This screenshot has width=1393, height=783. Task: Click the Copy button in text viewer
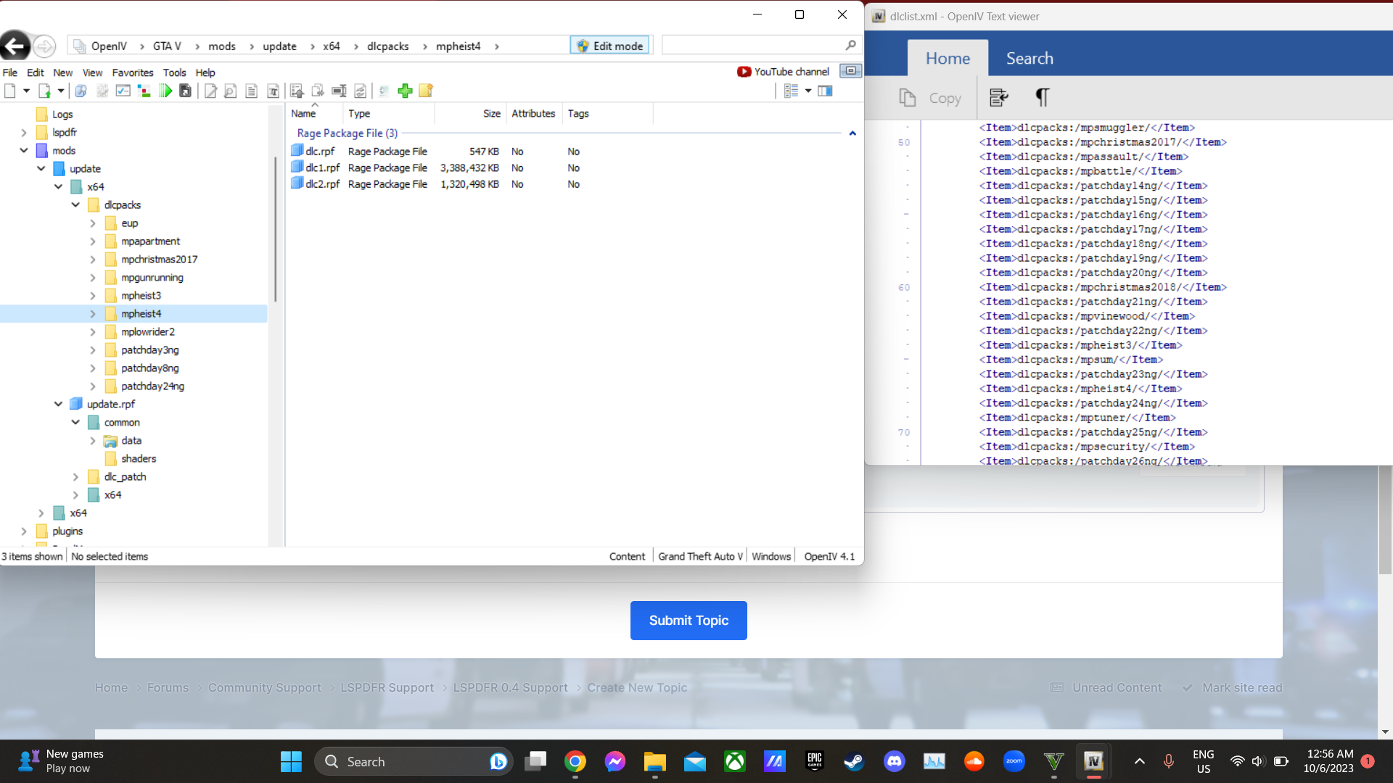pyautogui.click(x=931, y=98)
